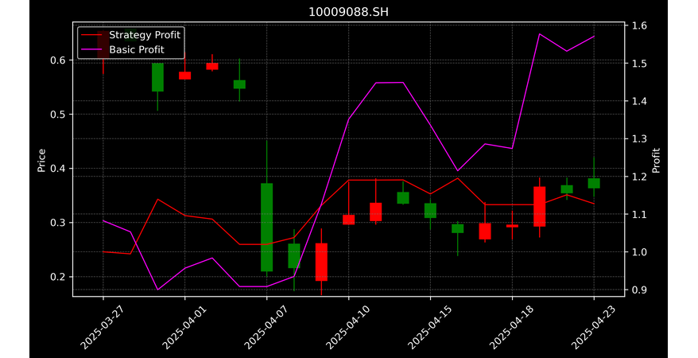The height and width of the screenshot is (358, 698).
Task: Click the 0.5 price tick label
Action: (x=58, y=115)
